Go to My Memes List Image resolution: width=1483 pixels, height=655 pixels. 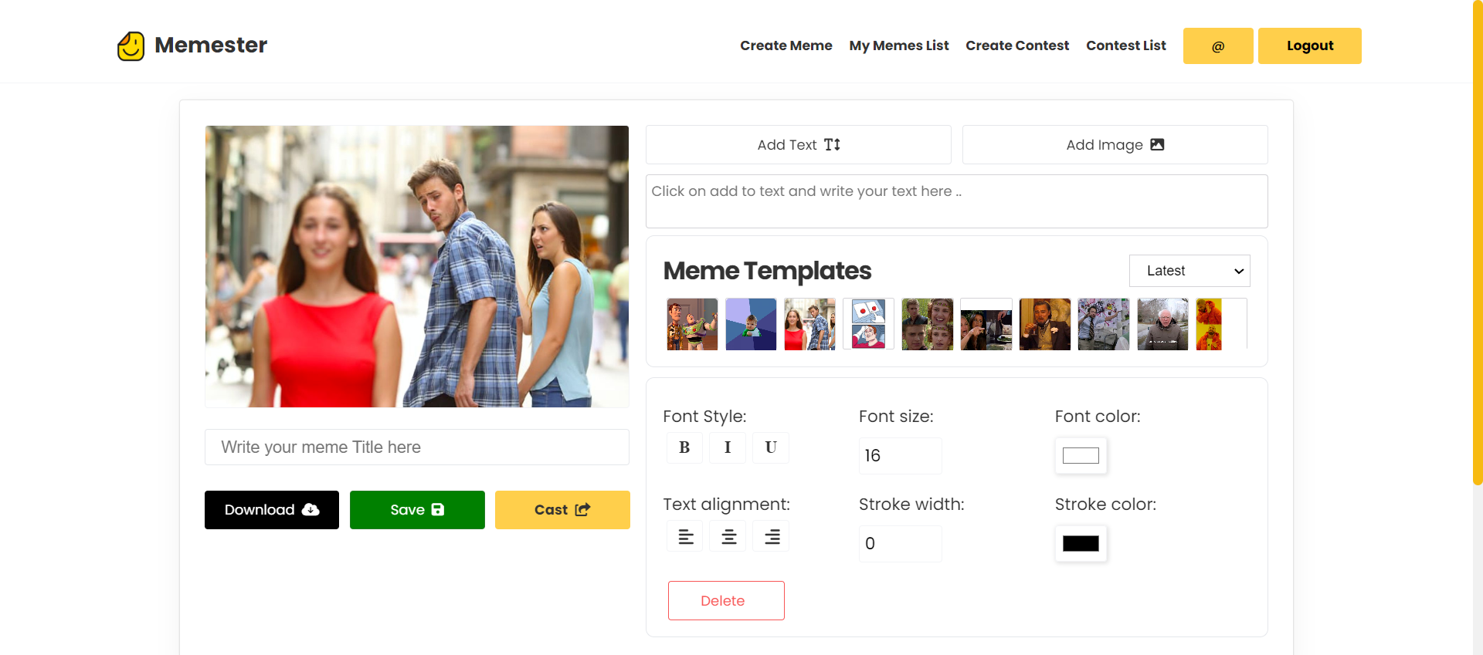[899, 46]
